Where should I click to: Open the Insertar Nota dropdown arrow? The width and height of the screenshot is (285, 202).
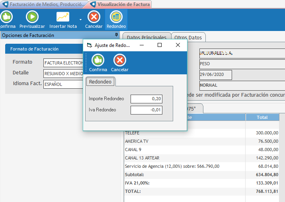coord(81,19)
